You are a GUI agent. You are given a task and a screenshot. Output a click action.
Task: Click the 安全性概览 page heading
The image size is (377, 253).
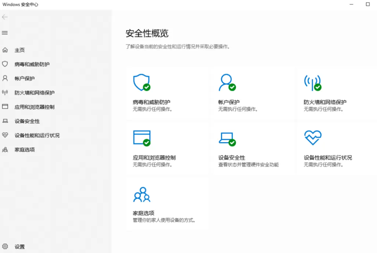(x=147, y=33)
